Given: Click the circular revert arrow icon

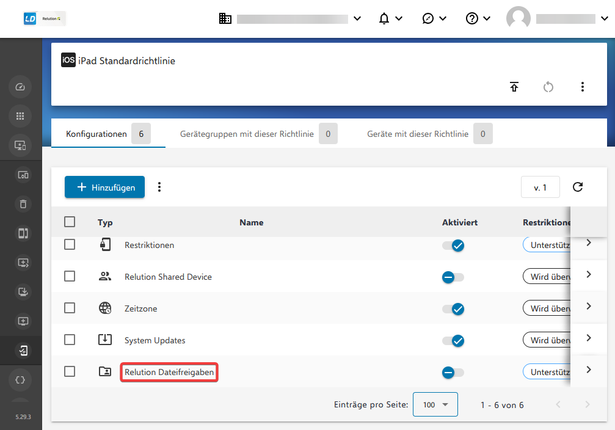Looking at the screenshot, I should [x=548, y=87].
